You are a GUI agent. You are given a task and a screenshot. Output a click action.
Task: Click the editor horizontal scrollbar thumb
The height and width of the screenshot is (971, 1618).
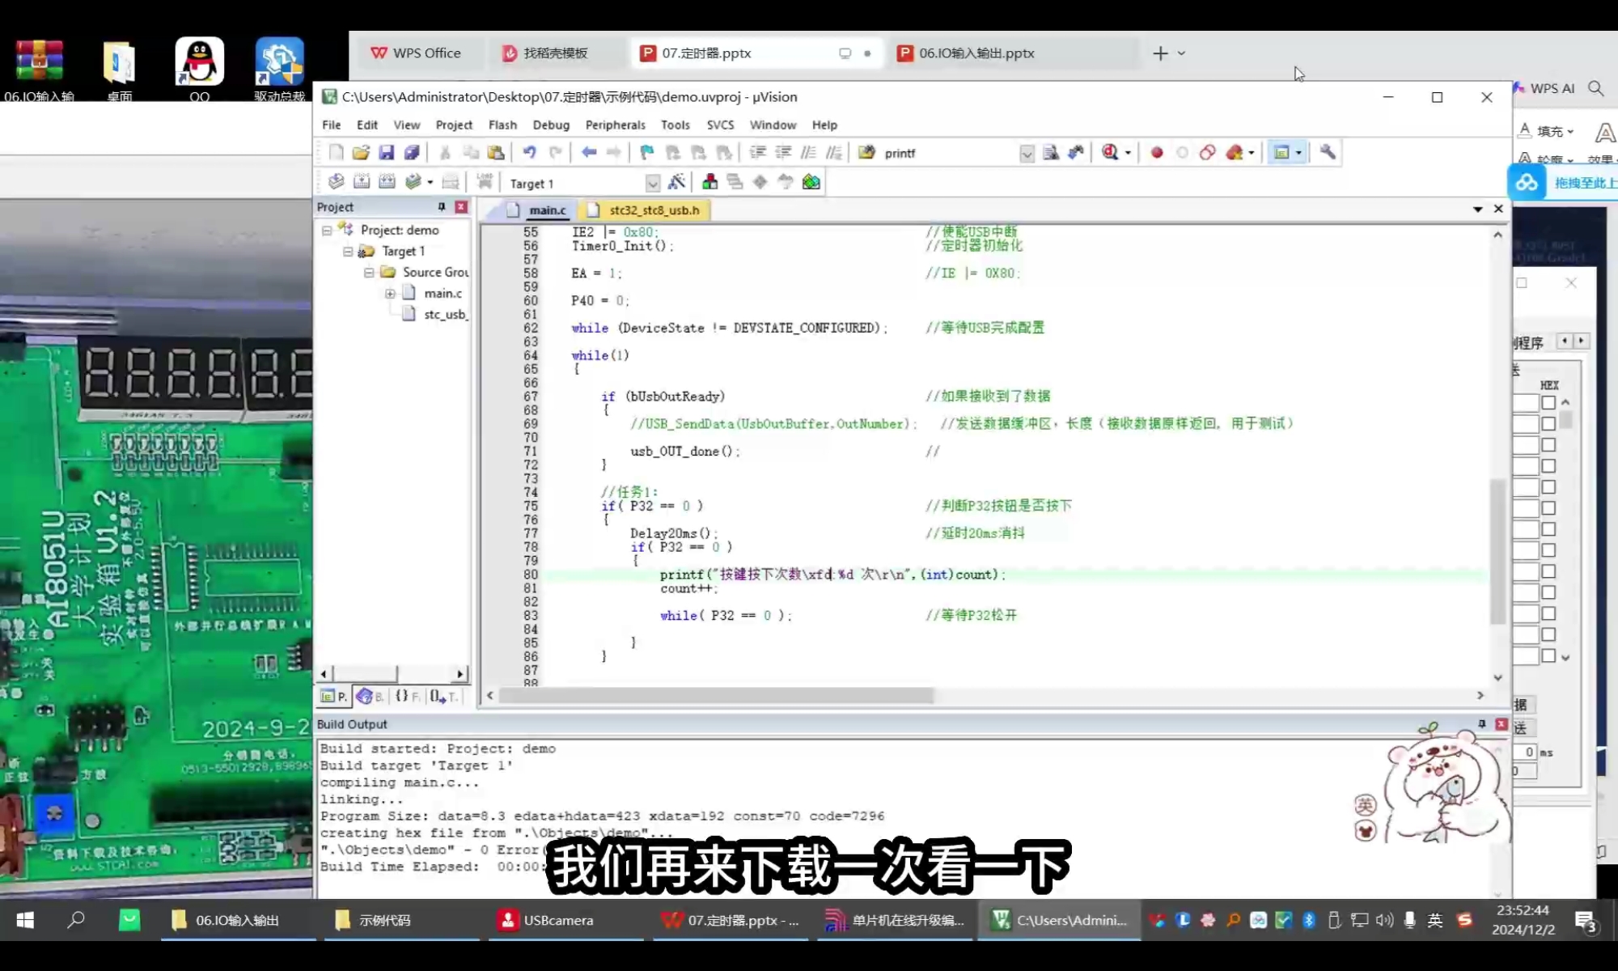click(x=716, y=696)
